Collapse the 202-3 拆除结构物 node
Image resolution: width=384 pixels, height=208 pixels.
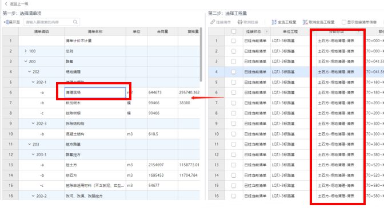[x=33, y=124]
